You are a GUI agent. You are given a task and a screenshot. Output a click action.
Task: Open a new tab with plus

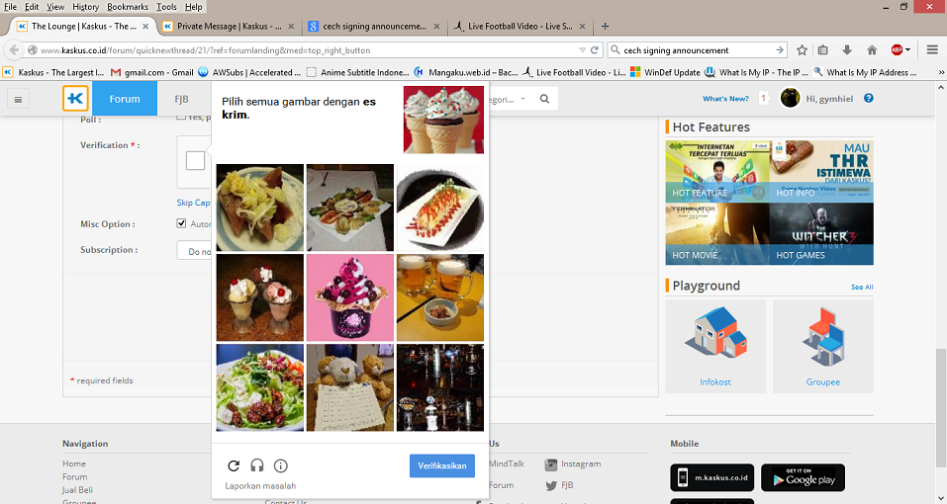[x=606, y=26]
